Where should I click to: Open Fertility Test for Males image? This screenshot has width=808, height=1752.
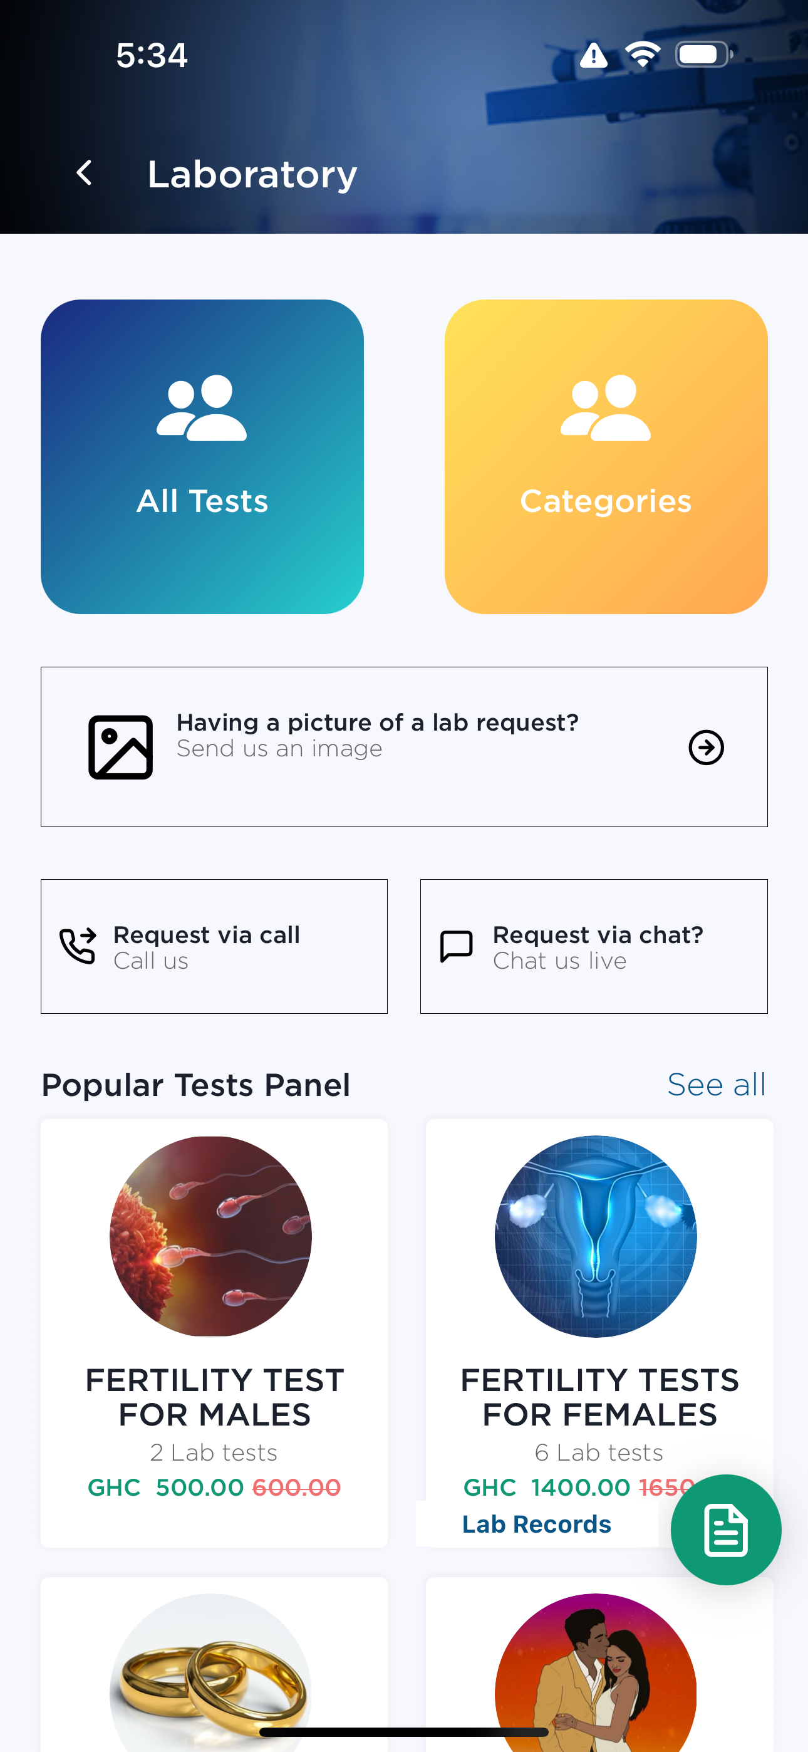tap(211, 1236)
